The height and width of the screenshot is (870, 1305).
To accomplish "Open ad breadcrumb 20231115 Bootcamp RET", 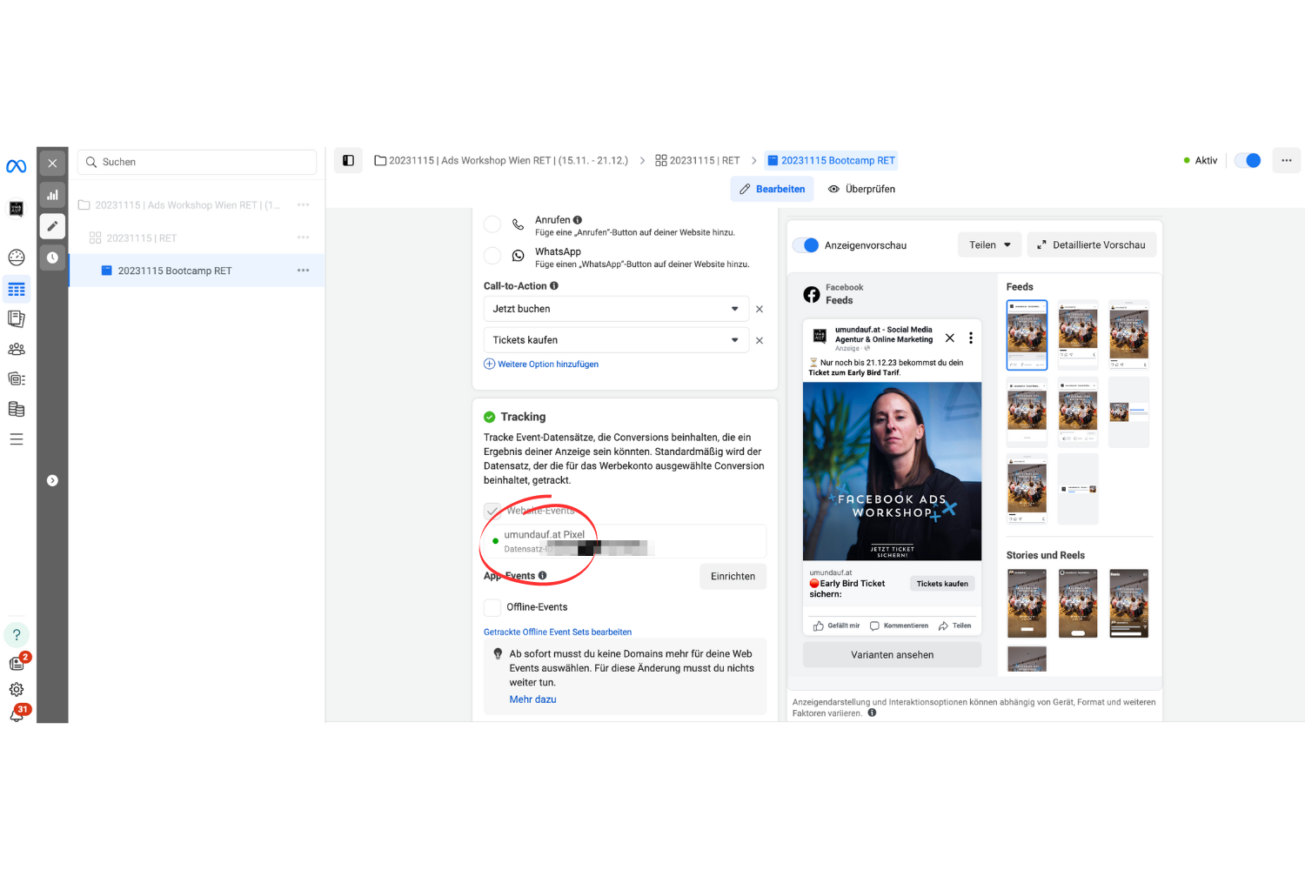I will (x=831, y=160).
